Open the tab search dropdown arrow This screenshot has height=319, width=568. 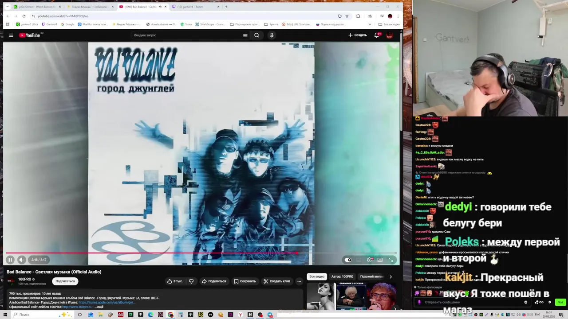click(7, 7)
